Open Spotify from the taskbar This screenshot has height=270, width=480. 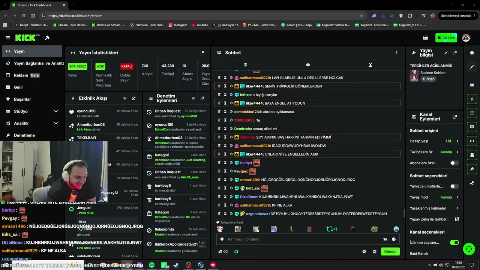pyautogui.click(x=151, y=265)
